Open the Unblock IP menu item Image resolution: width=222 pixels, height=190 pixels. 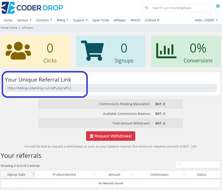point(152,20)
